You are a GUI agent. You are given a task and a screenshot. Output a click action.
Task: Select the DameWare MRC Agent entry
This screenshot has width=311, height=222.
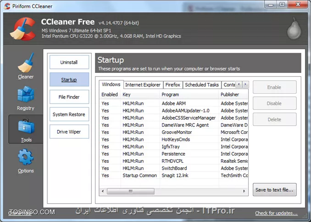[173, 125]
